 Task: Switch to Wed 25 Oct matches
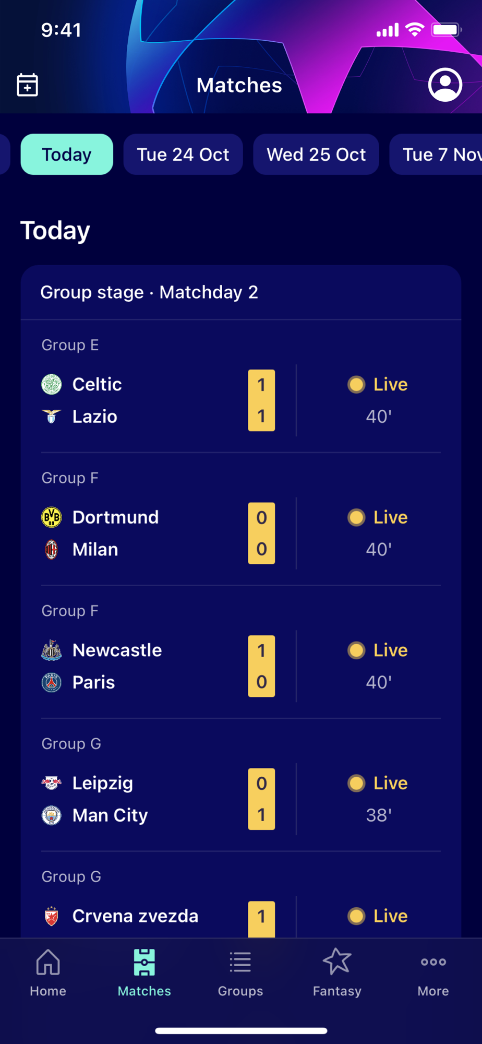[x=316, y=155]
